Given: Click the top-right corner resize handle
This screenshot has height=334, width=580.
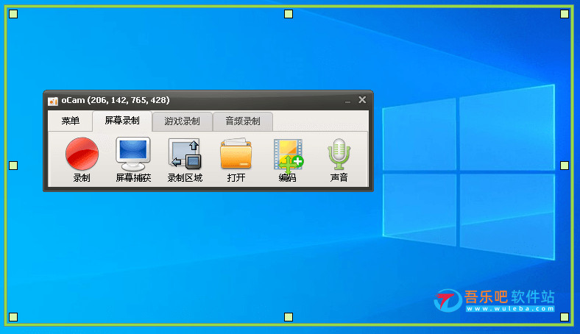Looking at the screenshot, I should 565,14.
